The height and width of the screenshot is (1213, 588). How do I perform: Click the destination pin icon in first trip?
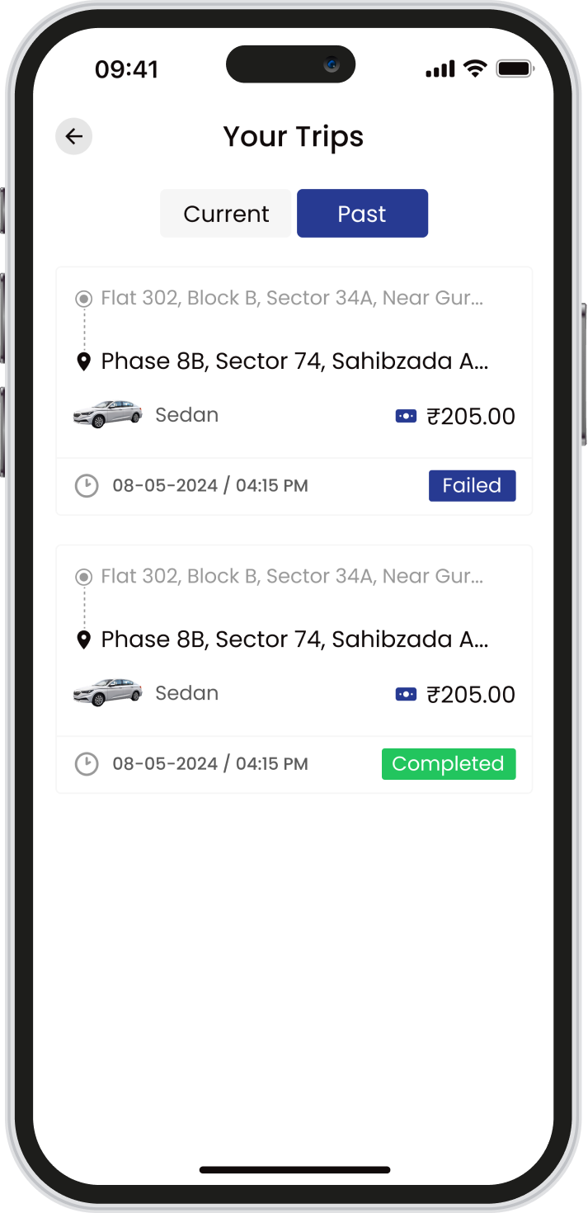tap(83, 361)
